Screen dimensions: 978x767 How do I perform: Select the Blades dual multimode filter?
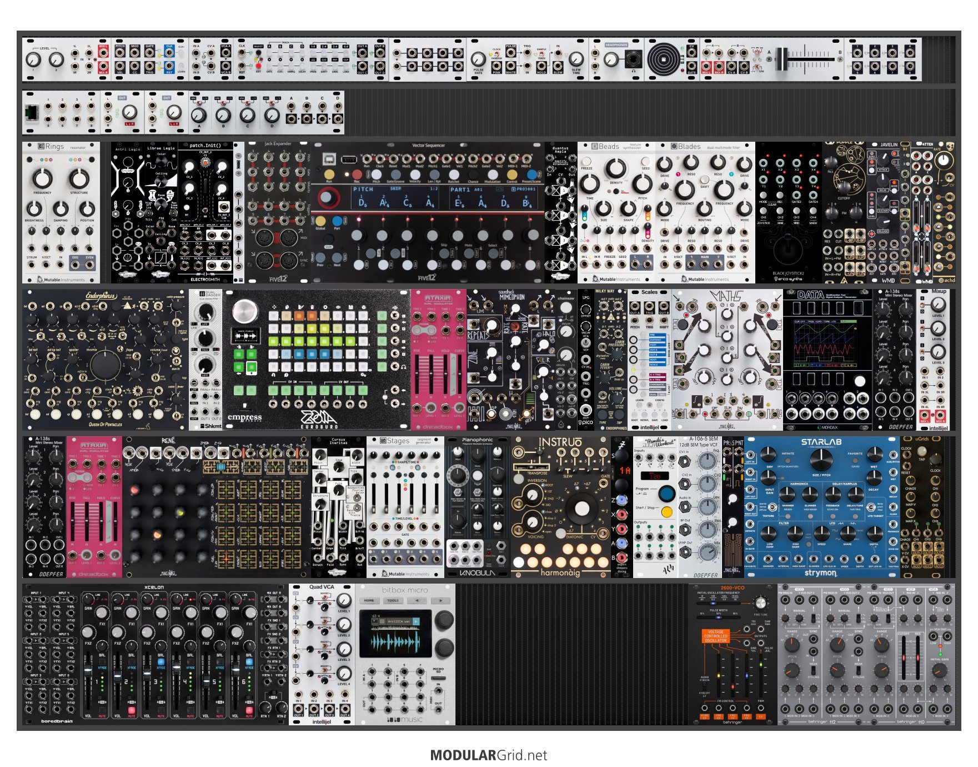point(705,212)
